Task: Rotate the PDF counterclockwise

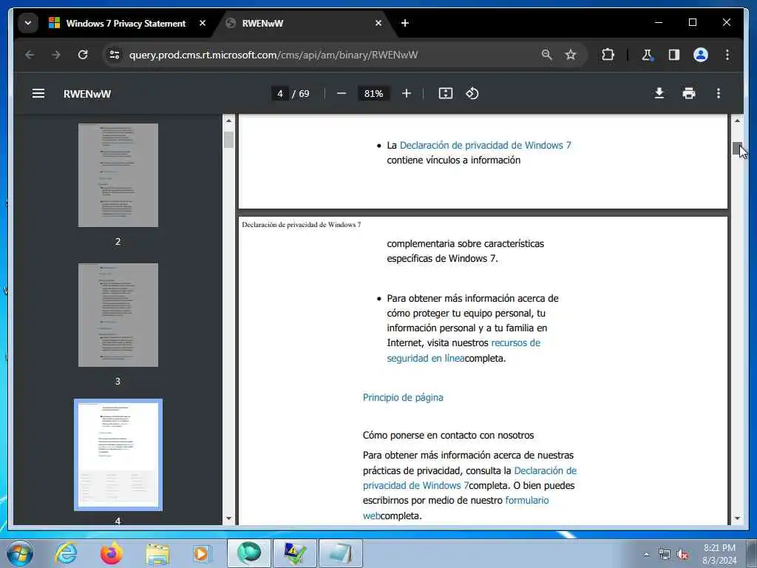Action: click(x=472, y=93)
